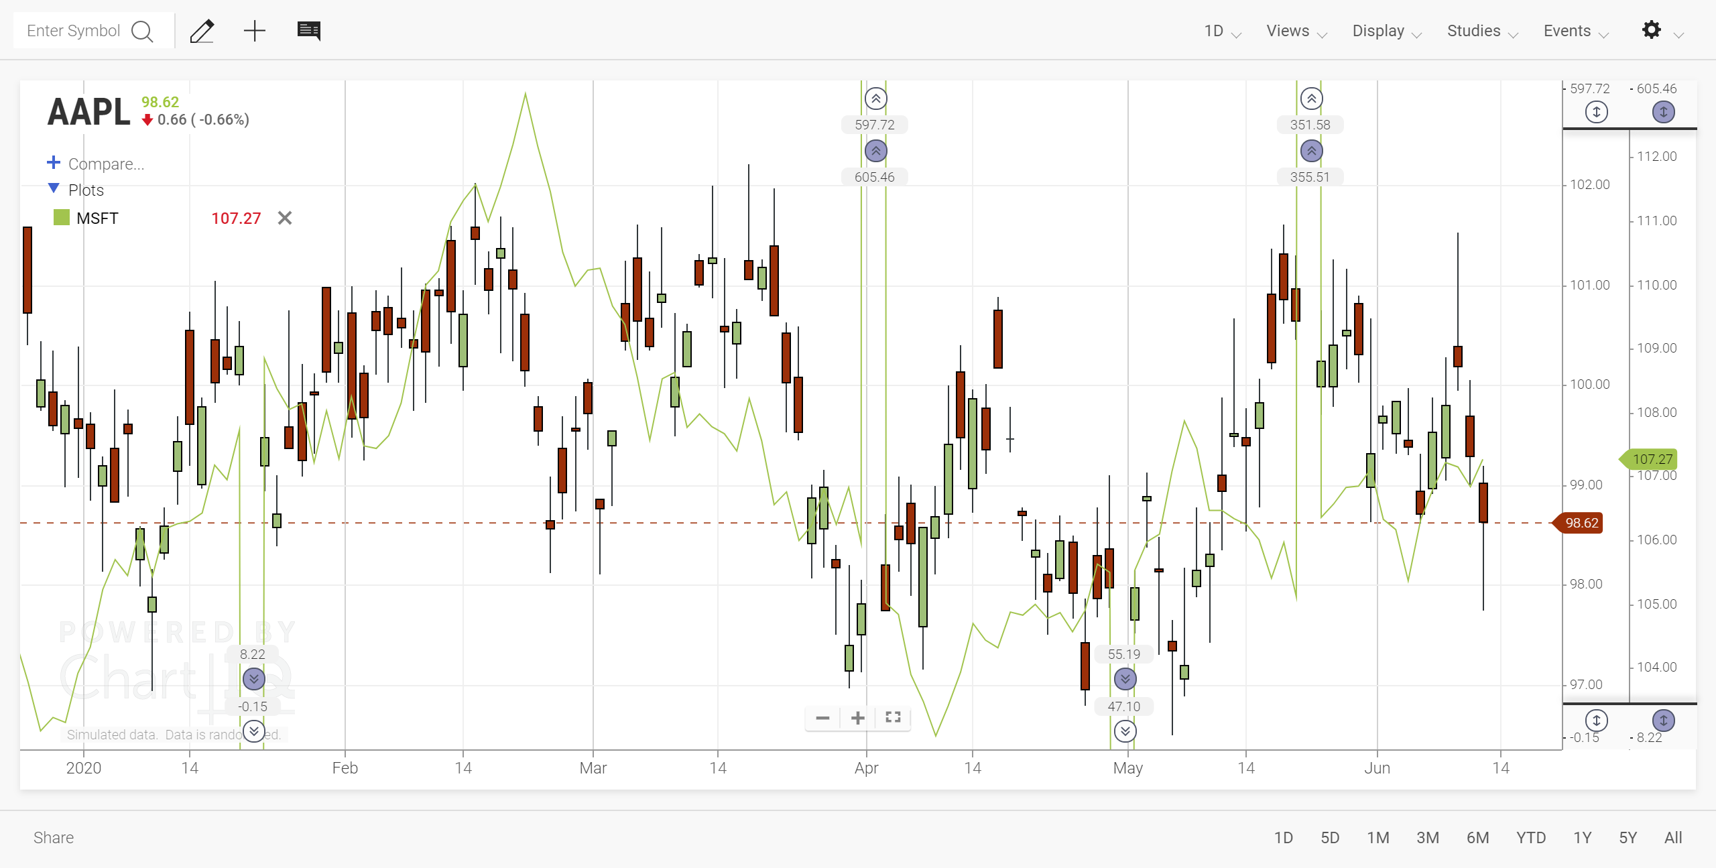Screen dimensions: 1716x868
Task: Click down-arrow marker below 47.10 label
Action: 1125,731
